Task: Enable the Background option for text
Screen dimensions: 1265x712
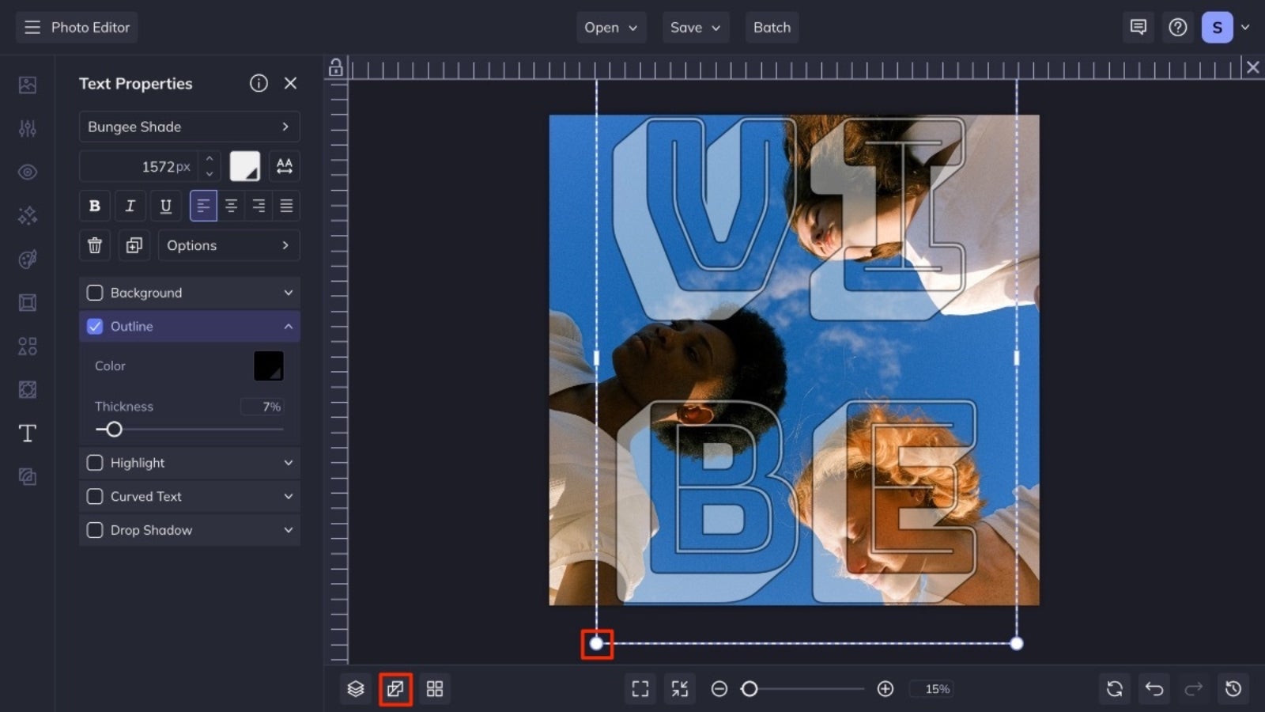Action: (x=95, y=293)
